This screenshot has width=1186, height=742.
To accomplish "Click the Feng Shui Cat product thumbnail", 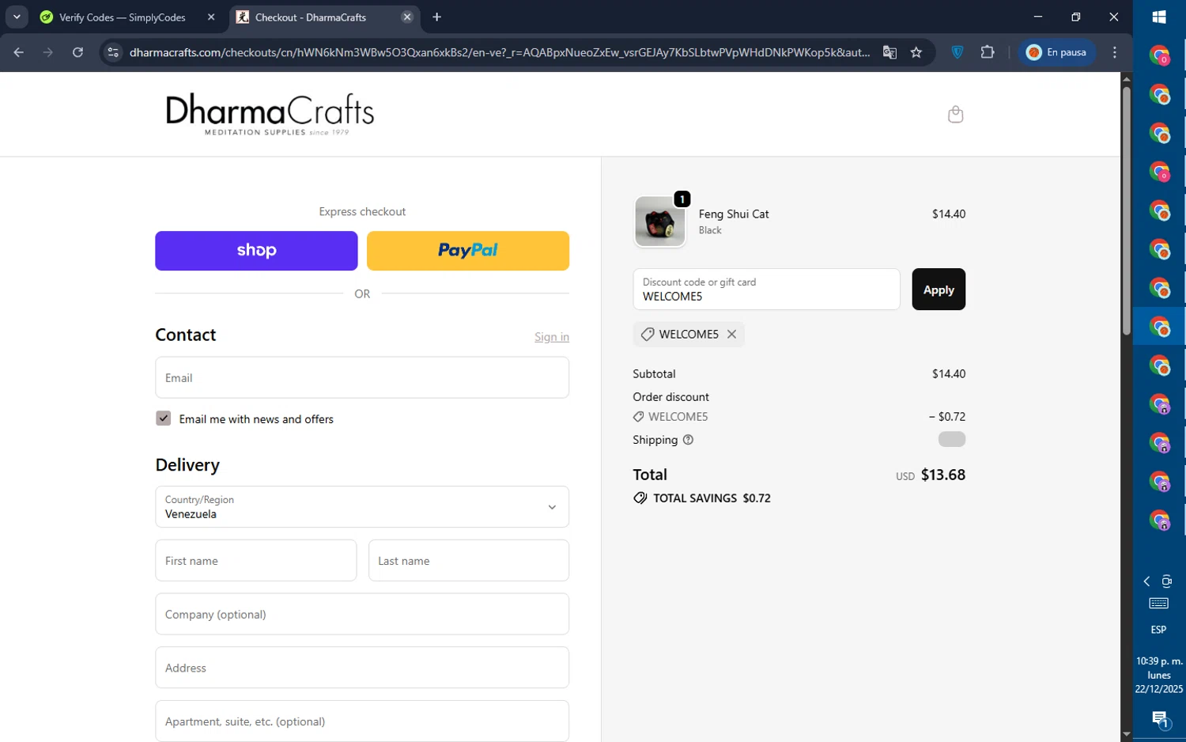I will coord(659,221).
